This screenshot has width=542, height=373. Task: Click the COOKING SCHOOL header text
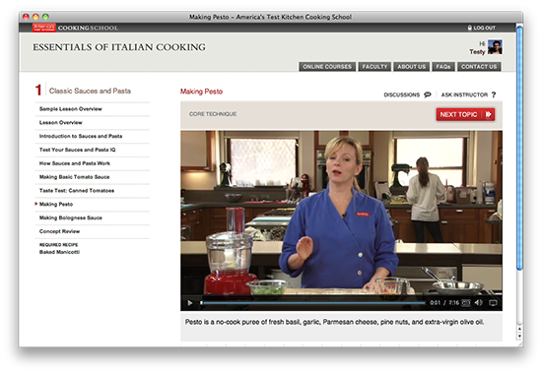[x=88, y=28]
